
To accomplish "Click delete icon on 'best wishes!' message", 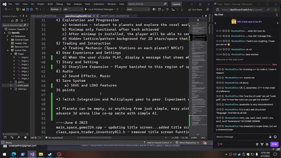I will point(229,54).
